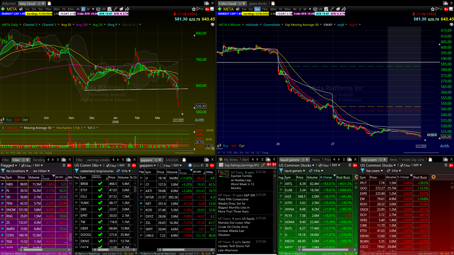This screenshot has height=255, width=454.
Task: Click the blue plus Syms icon in gappers
Action: point(190,165)
